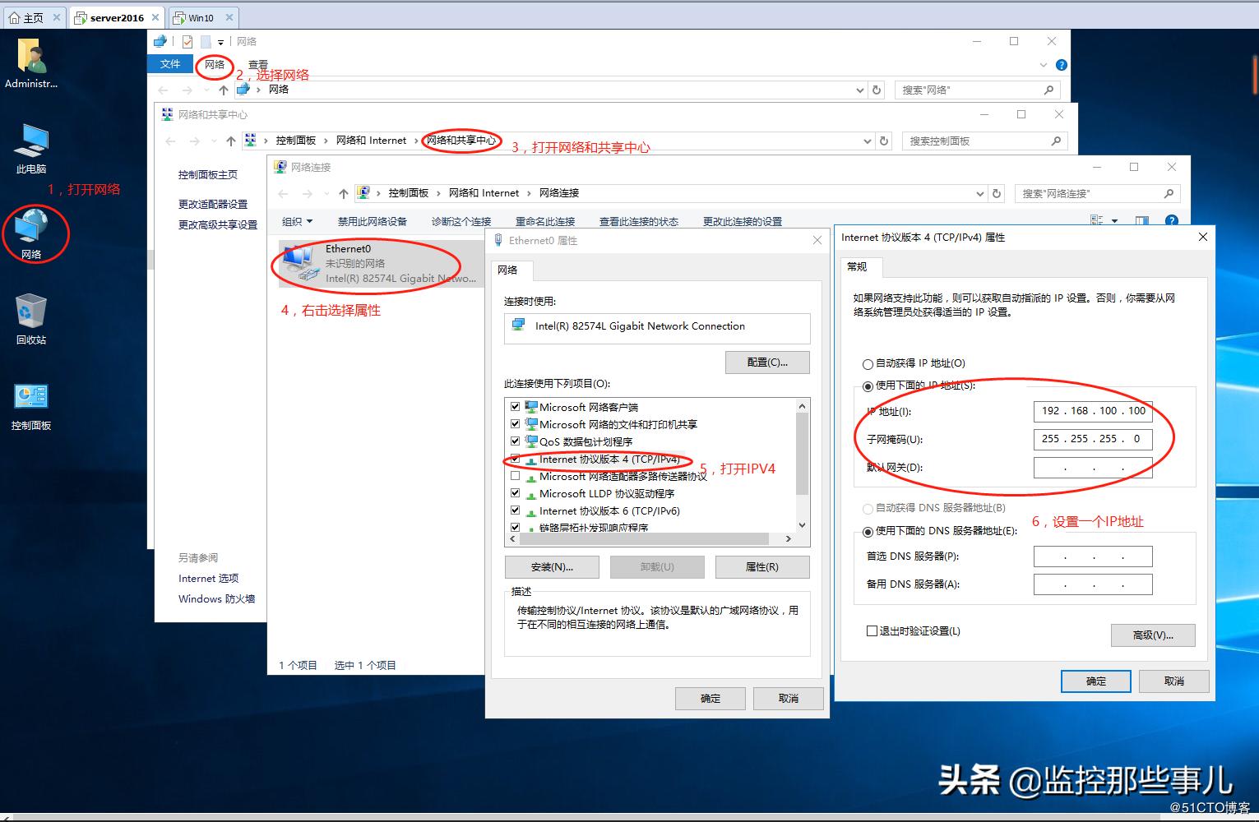This screenshot has height=822, width=1259.
Task: Click the help question-mark icon in 网络连接 window
Action: point(1171,220)
